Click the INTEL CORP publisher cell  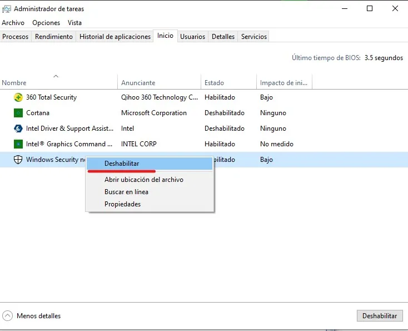139,144
